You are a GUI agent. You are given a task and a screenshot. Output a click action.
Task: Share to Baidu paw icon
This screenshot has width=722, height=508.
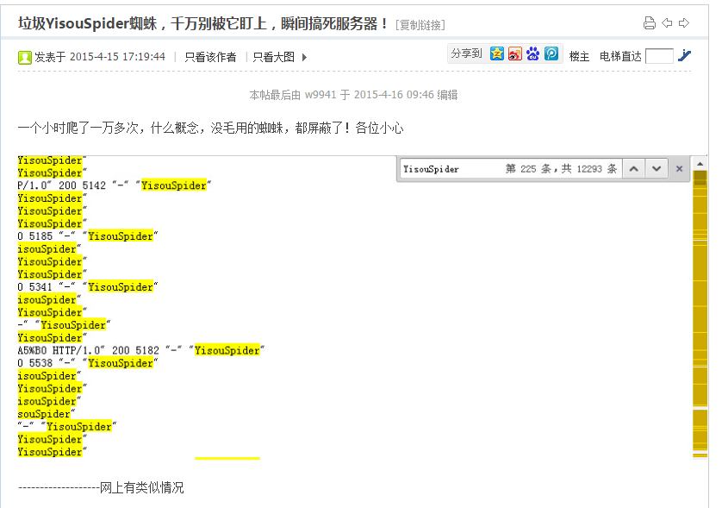533,53
